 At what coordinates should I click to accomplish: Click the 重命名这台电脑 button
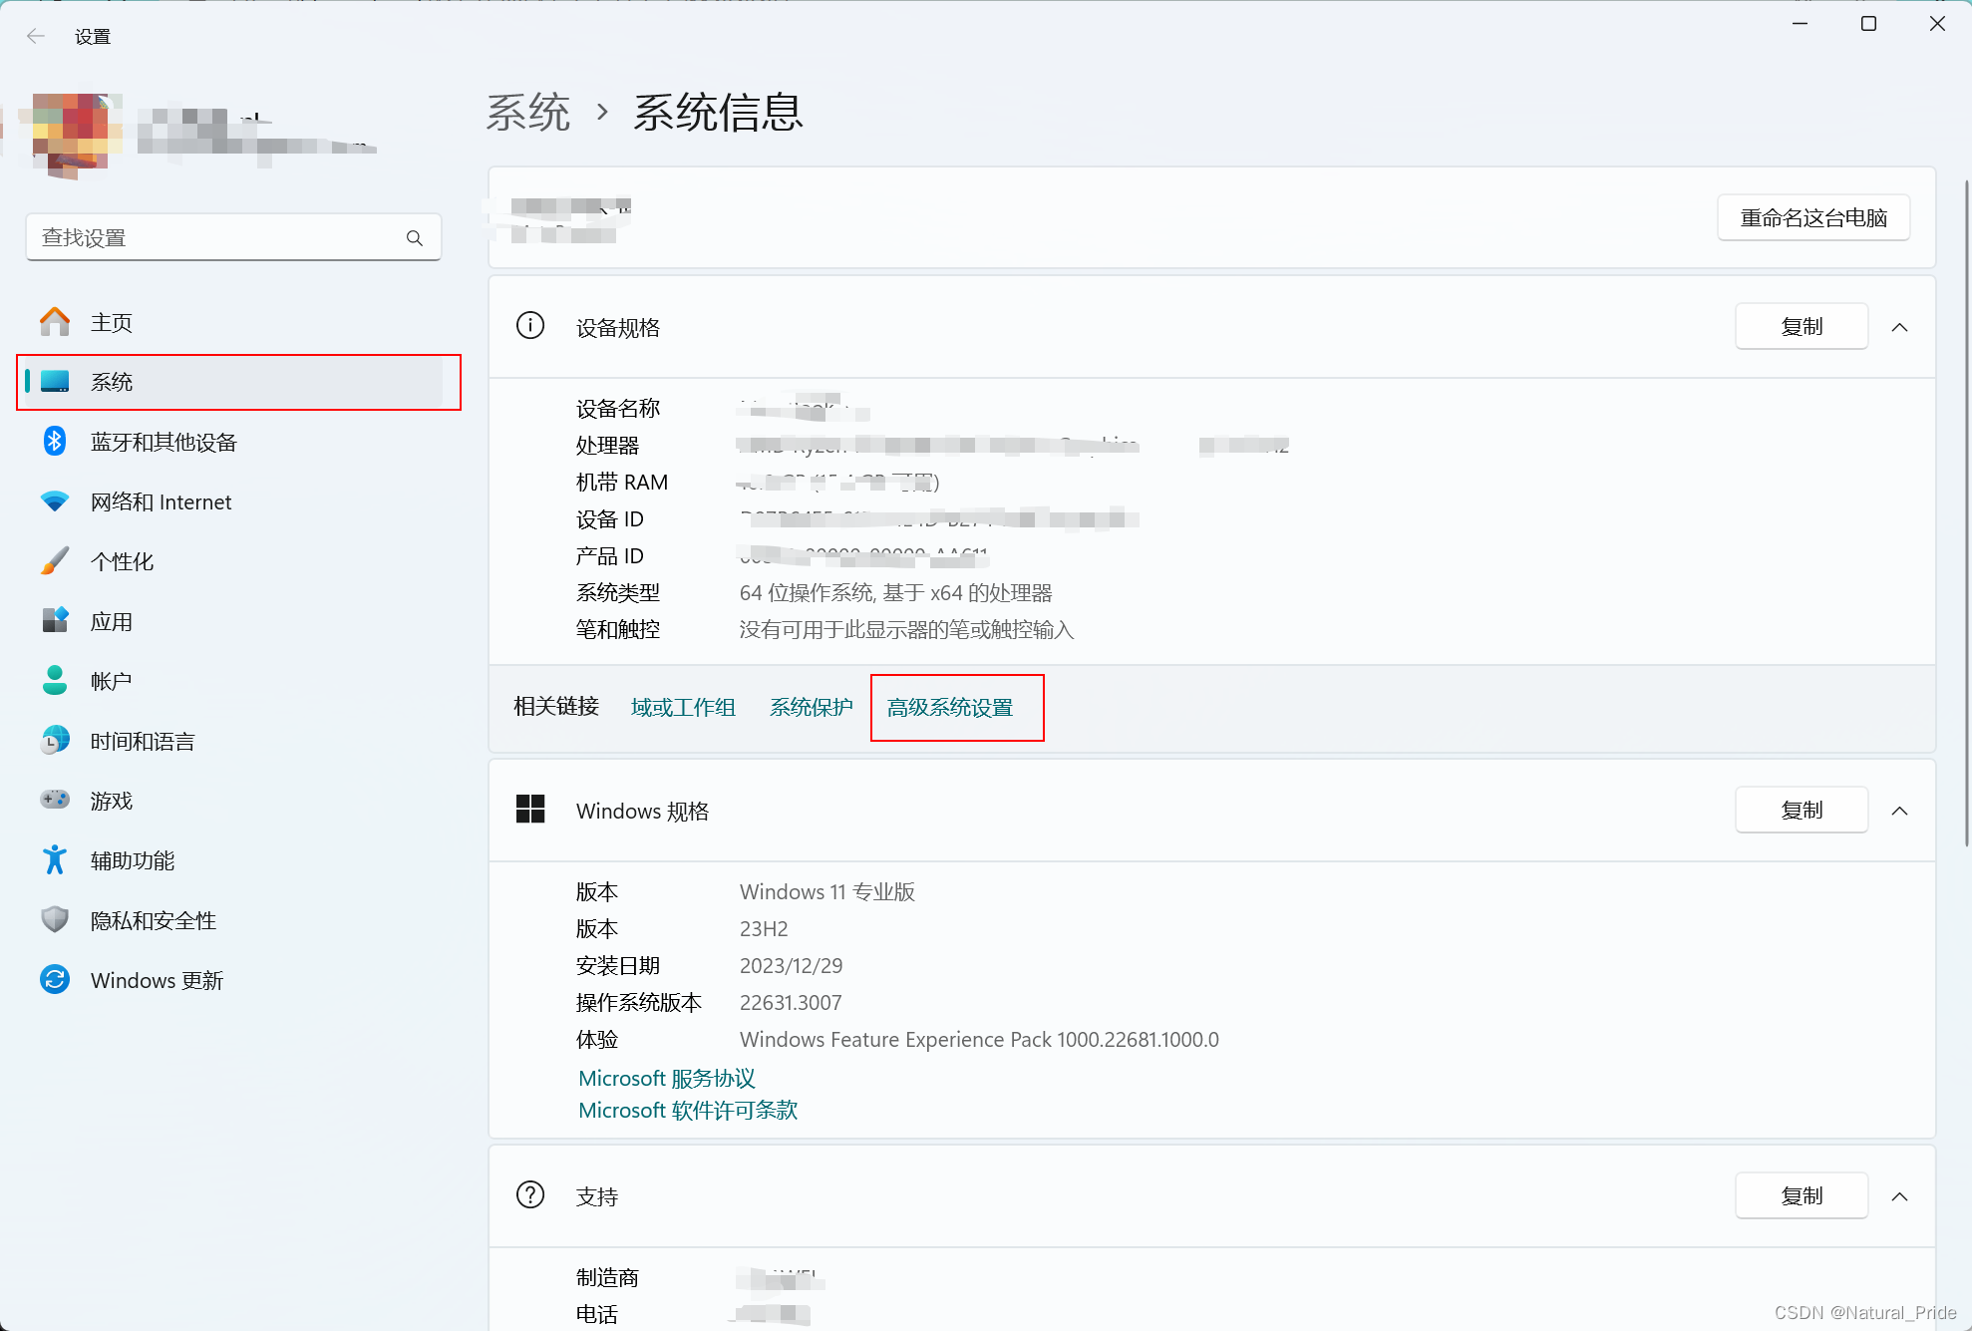tap(1812, 218)
